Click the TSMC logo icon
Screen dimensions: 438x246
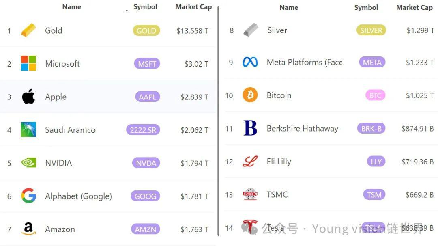[x=250, y=194]
